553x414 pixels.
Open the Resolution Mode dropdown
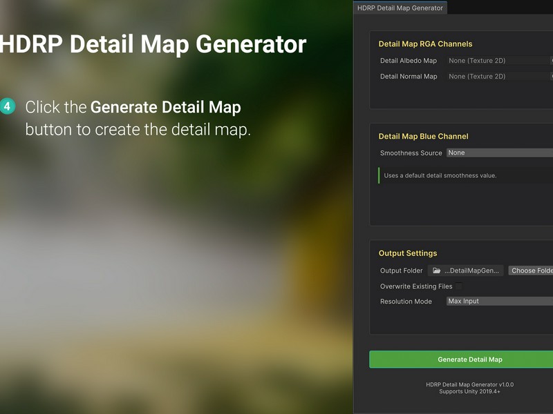pyautogui.click(x=499, y=302)
